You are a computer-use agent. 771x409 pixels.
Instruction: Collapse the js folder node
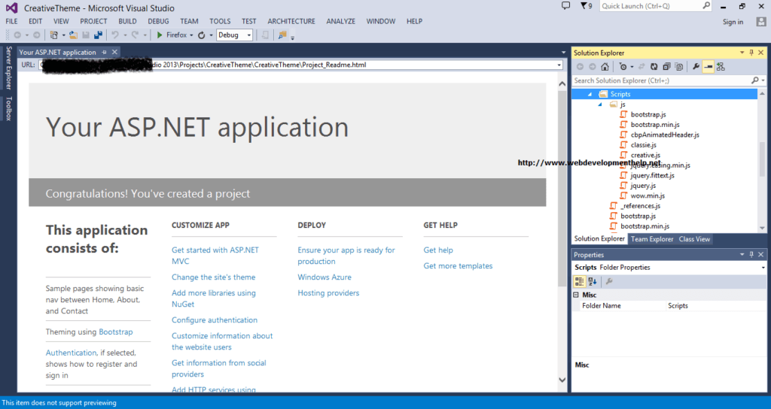600,105
